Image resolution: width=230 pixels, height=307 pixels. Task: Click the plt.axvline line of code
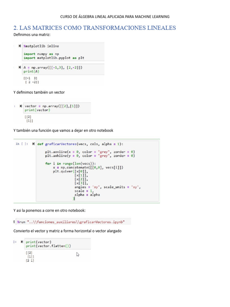[x=90, y=152]
